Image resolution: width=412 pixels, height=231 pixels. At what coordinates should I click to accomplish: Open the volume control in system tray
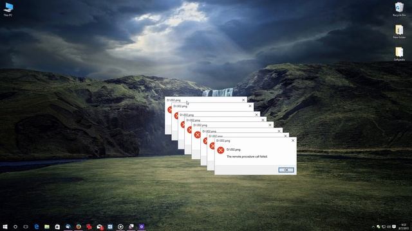(389, 227)
